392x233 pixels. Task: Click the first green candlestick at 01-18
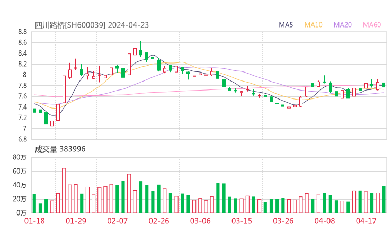(x=34, y=115)
